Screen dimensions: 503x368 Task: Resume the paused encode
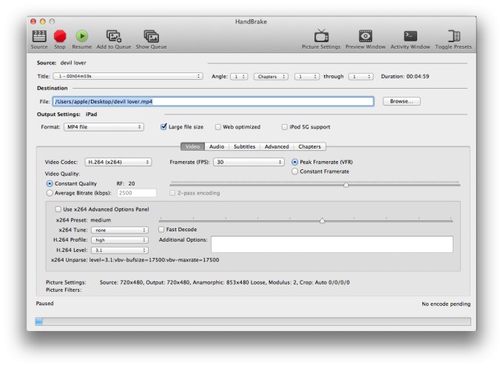click(x=82, y=39)
